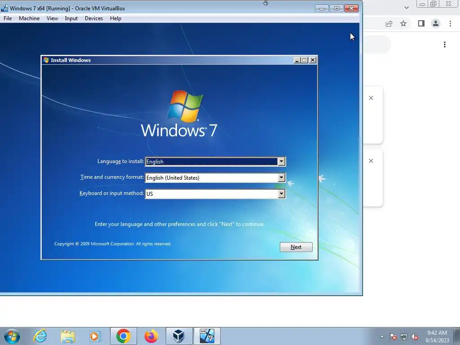This screenshot has height=345, width=460.
Task: Open the File menu in VirtualBox
Action: [x=8, y=18]
